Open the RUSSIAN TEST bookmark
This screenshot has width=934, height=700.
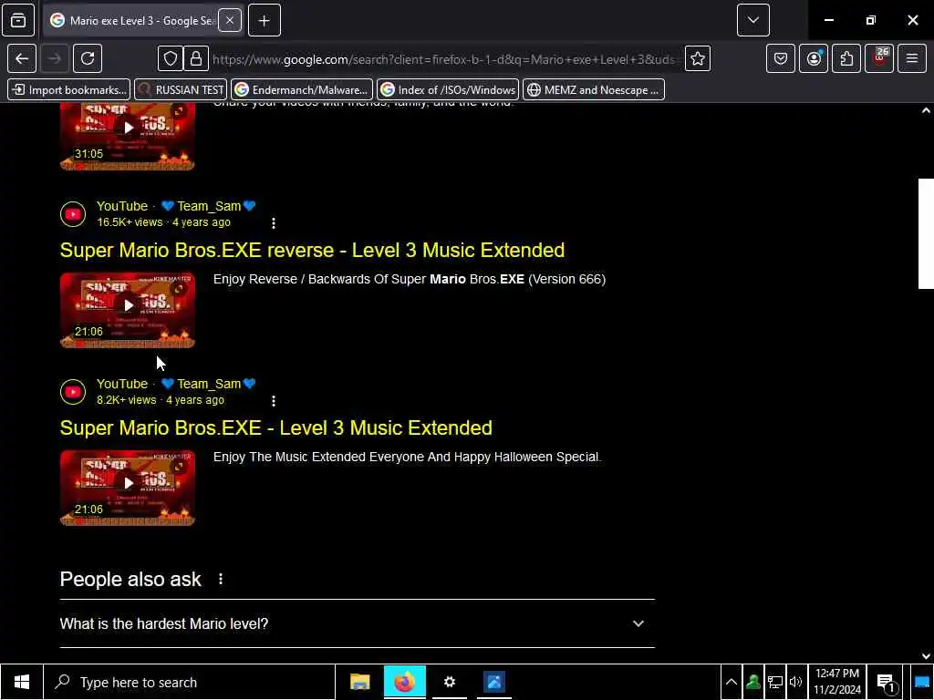(x=181, y=90)
